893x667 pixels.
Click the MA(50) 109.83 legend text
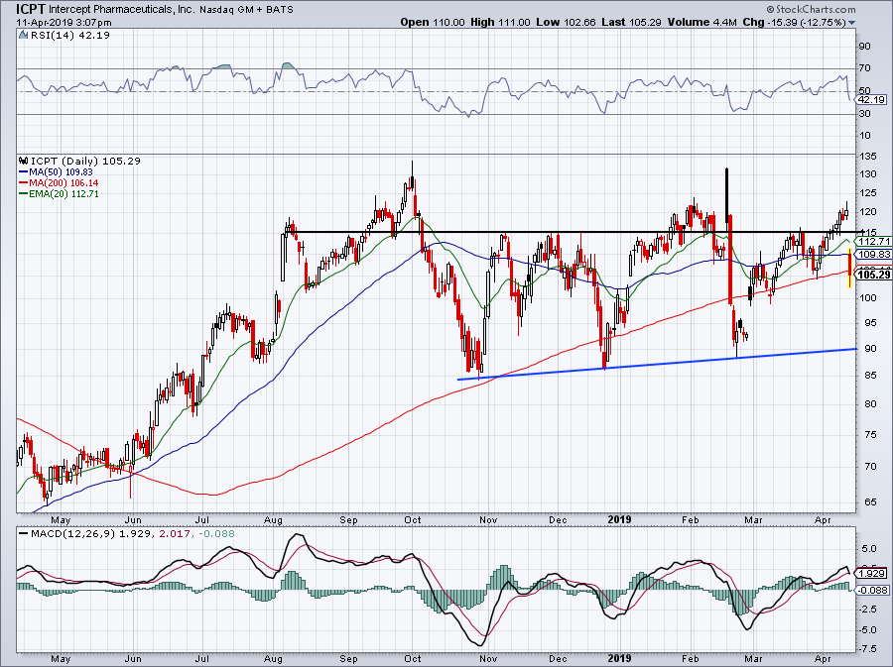click(61, 171)
